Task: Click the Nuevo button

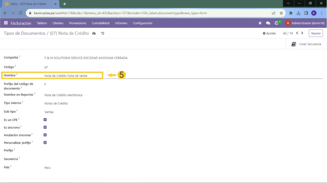Action: 316,33
